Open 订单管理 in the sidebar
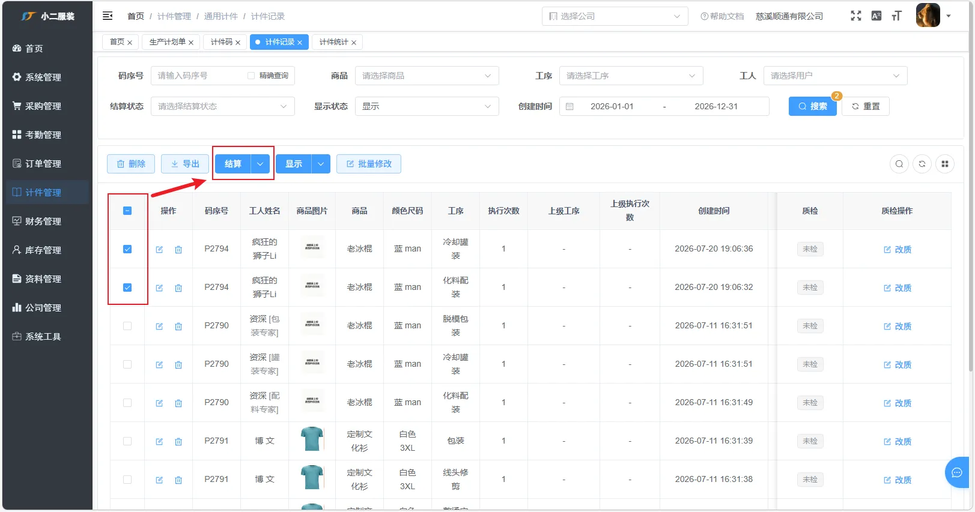 click(x=46, y=163)
